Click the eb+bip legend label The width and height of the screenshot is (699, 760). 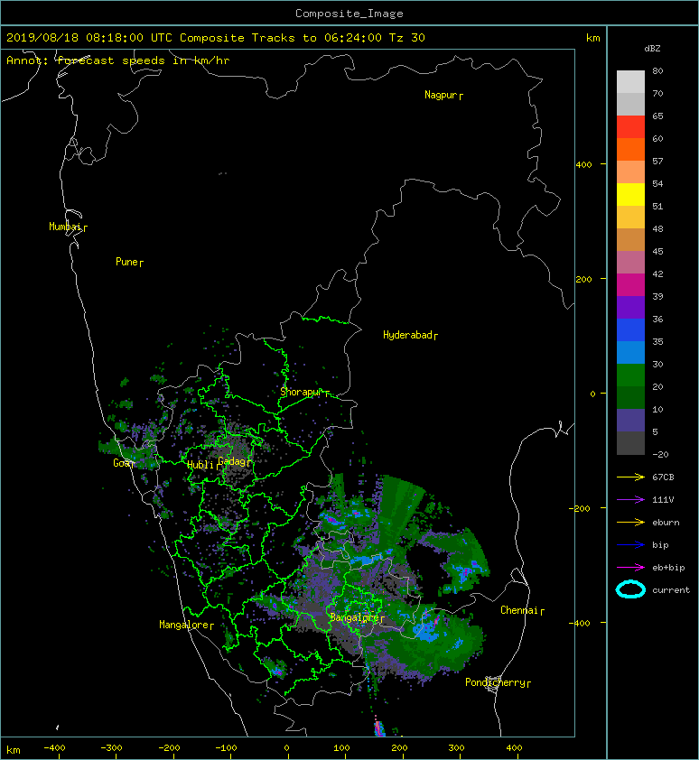click(x=668, y=568)
